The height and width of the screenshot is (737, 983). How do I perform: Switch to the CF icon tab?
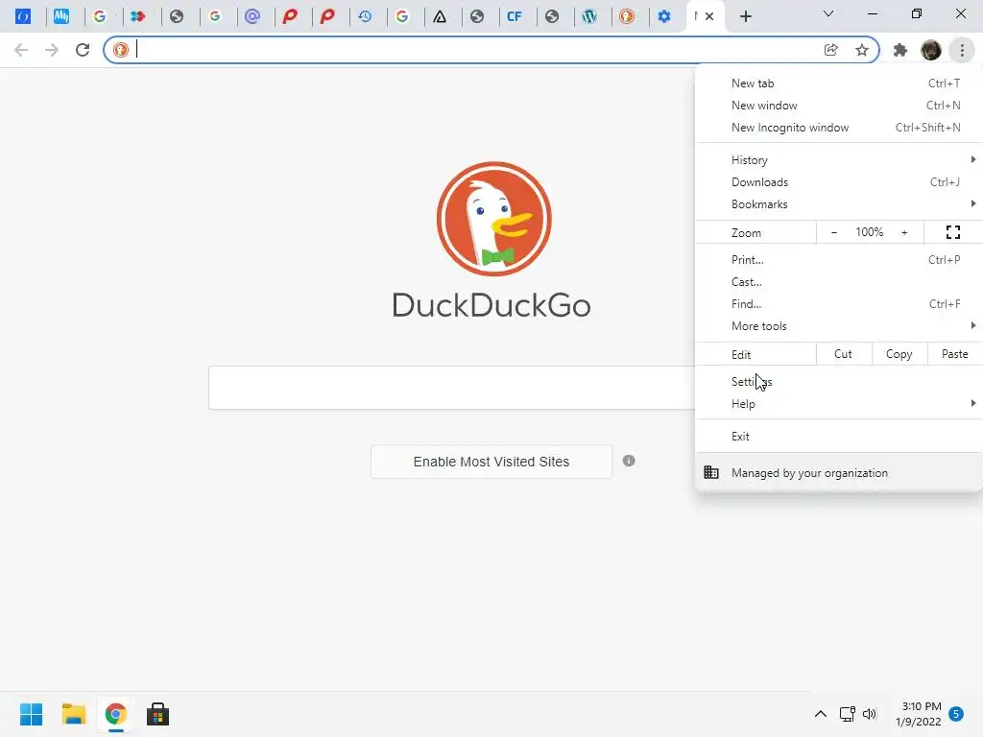pos(515,16)
